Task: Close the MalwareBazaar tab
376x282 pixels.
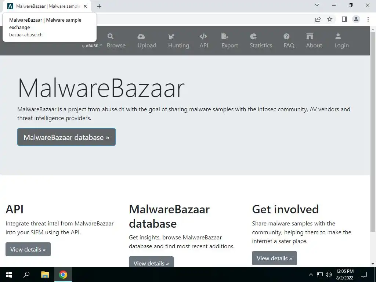Action: pyautogui.click(x=85, y=6)
